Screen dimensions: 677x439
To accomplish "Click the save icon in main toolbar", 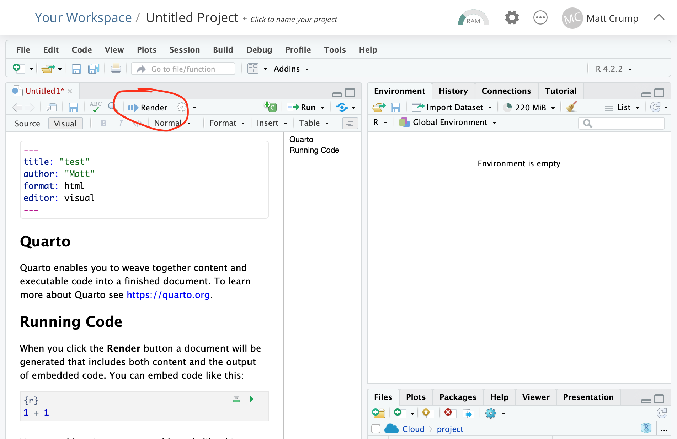I will point(76,69).
